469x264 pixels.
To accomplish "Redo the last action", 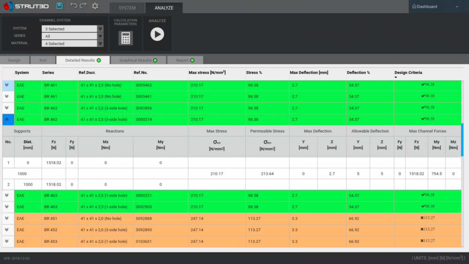I will (83, 6).
